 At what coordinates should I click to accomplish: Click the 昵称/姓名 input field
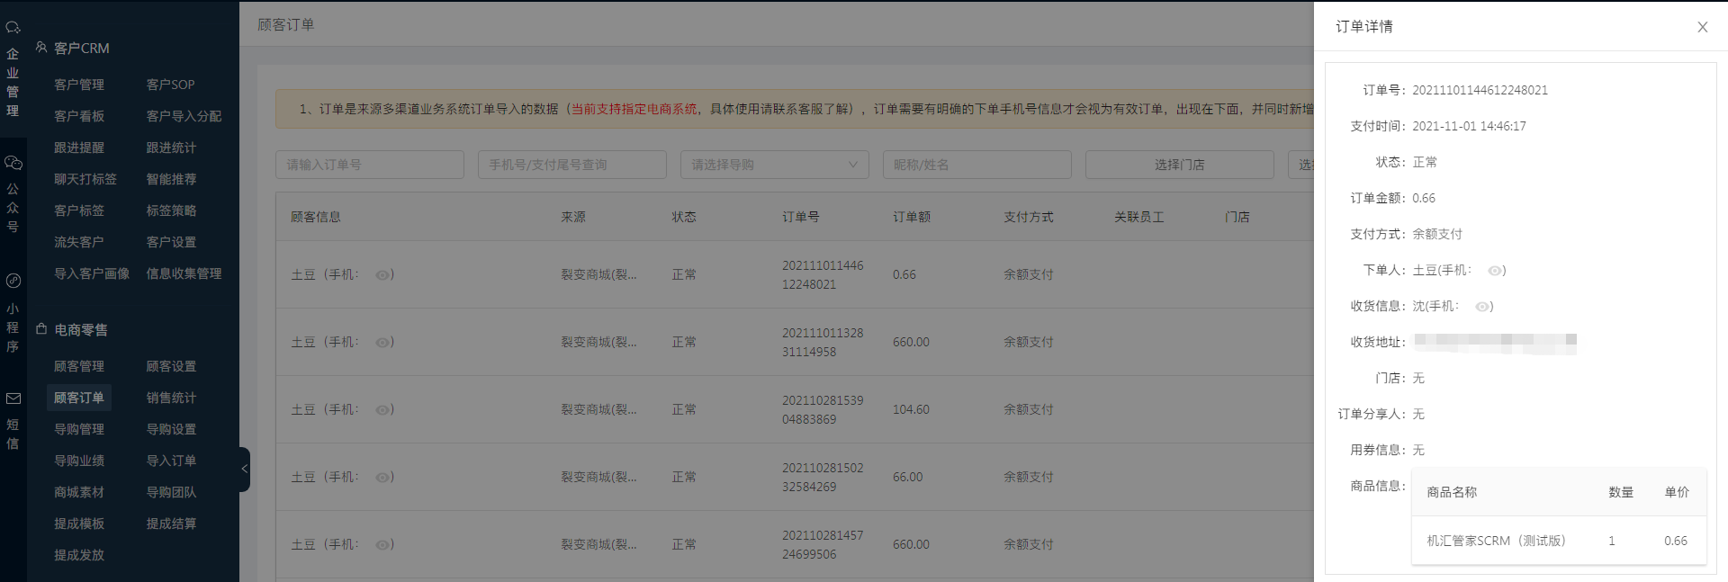976,165
